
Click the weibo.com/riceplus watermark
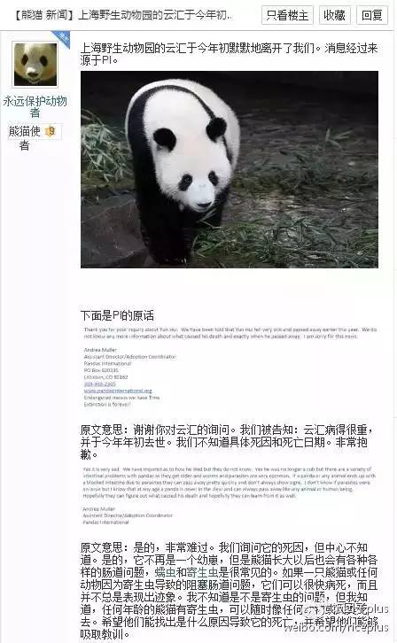coord(336,627)
